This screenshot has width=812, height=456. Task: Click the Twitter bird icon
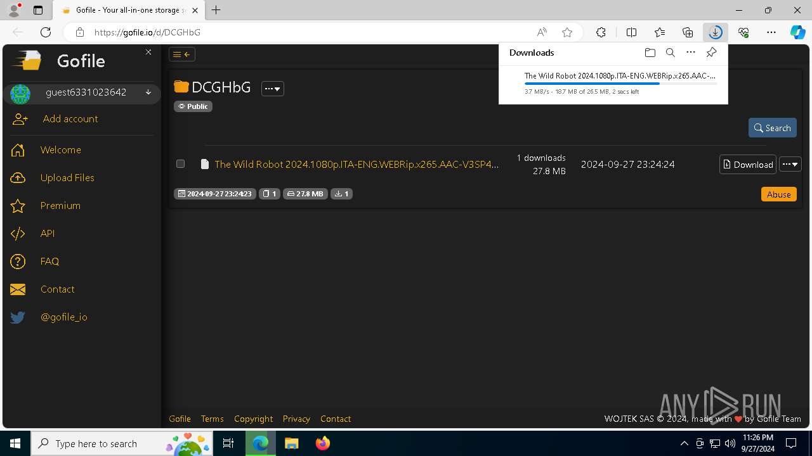pyautogui.click(x=18, y=317)
